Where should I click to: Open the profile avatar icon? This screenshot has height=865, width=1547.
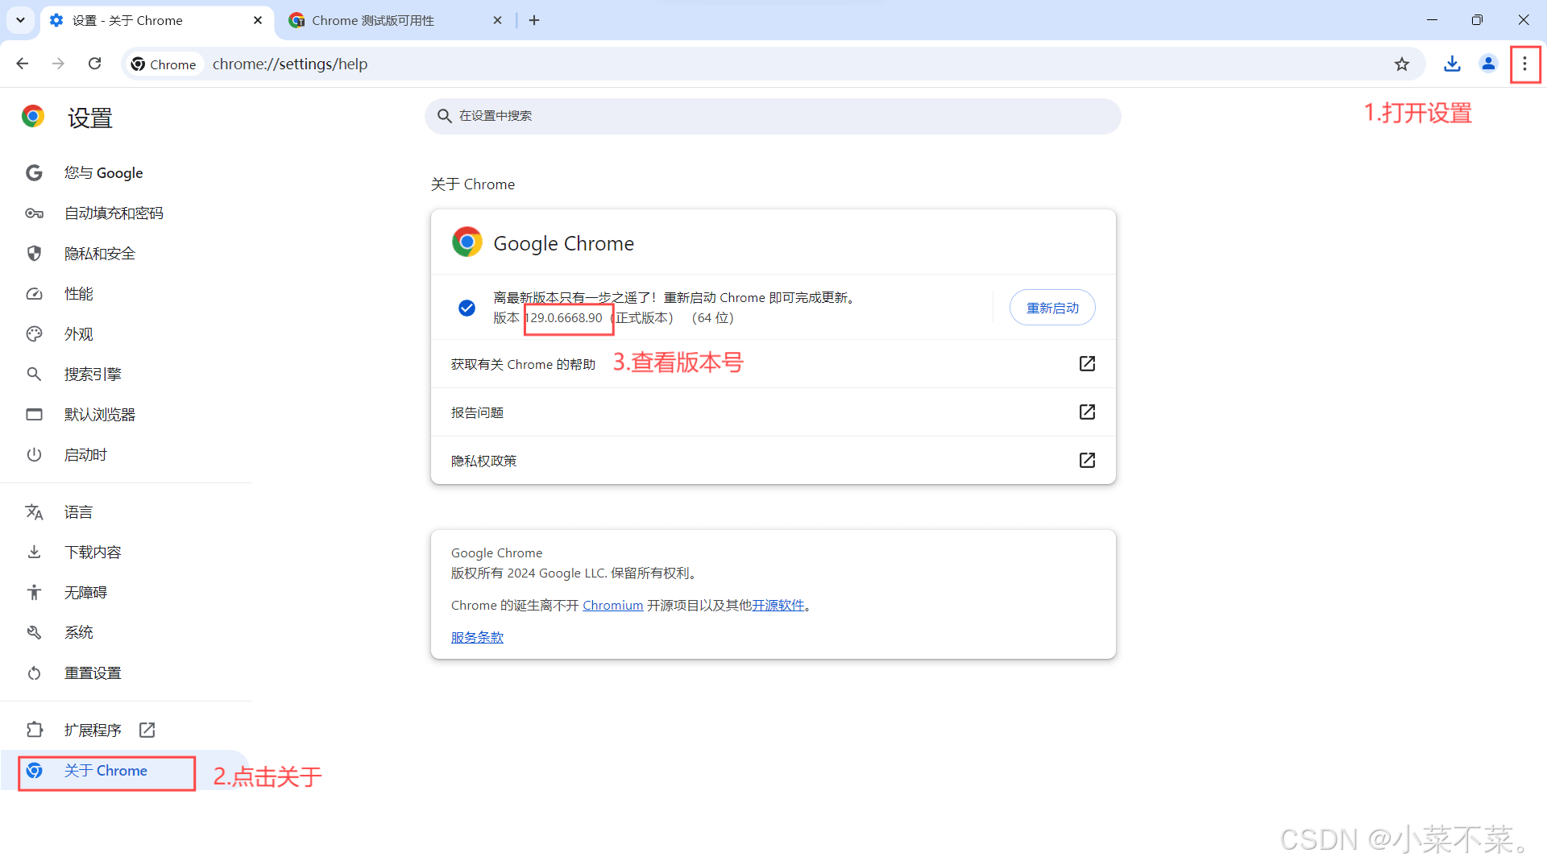click(x=1488, y=64)
